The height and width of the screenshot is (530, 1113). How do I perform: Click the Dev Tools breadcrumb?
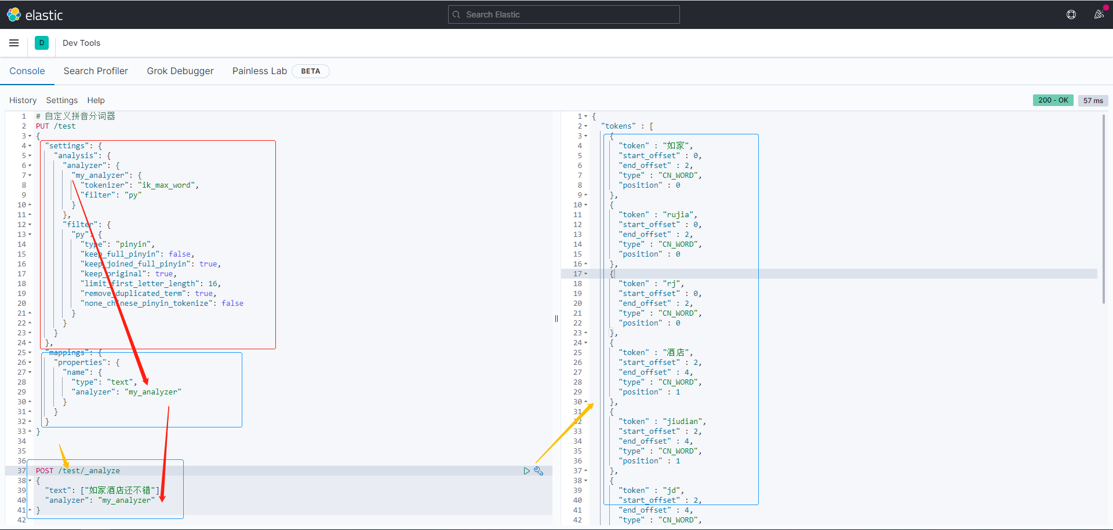click(81, 43)
